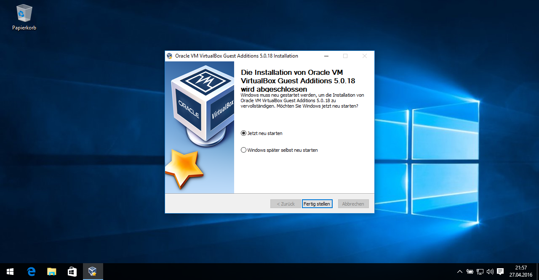Open the network status tray icon
Viewport: 539px width, 280px height.
coord(480,272)
